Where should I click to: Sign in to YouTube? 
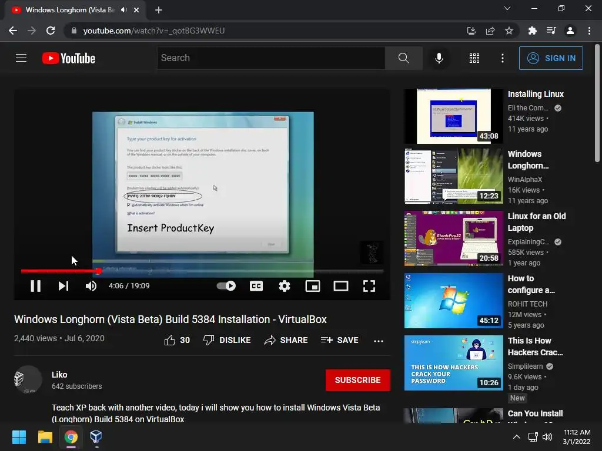pos(550,58)
